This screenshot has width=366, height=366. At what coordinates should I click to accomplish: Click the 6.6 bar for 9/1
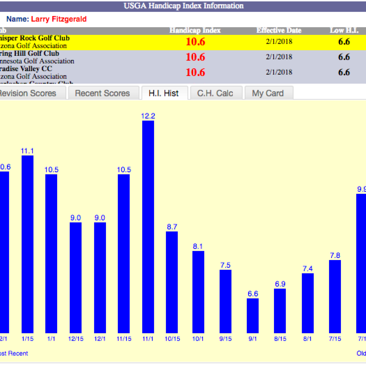[x=253, y=316]
